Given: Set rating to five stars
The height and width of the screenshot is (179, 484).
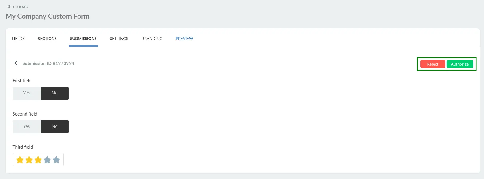Looking at the screenshot, I should coord(56,160).
